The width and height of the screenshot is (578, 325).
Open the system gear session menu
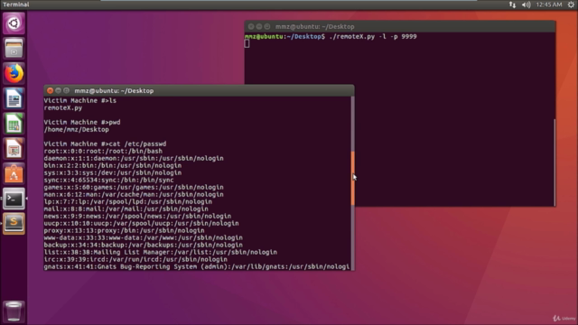point(571,5)
